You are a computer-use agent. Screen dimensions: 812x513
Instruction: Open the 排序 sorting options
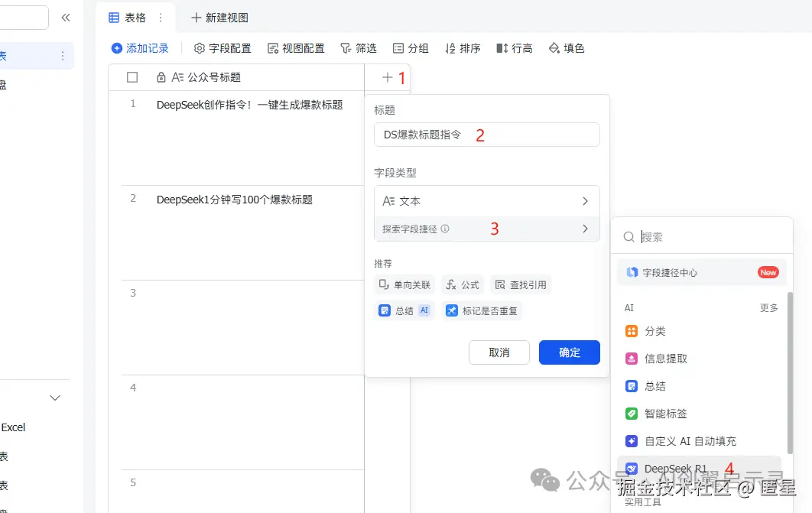462,47
